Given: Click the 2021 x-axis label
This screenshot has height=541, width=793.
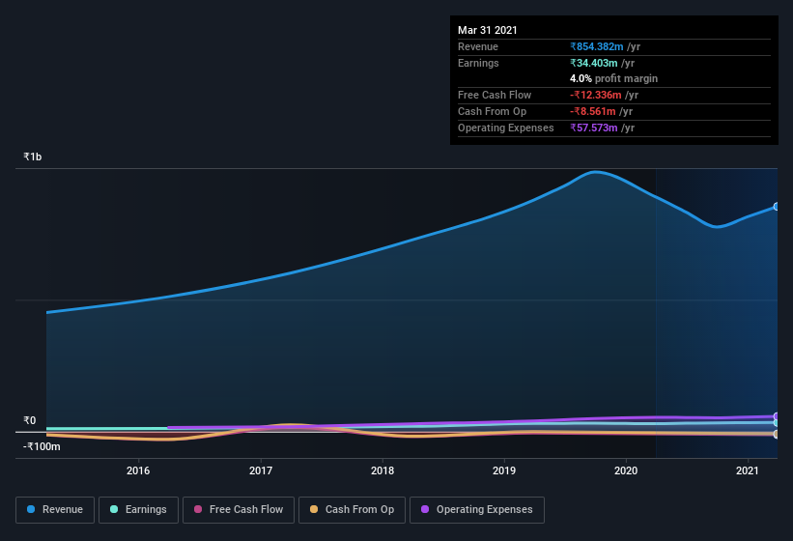Looking at the screenshot, I should tap(747, 470).
